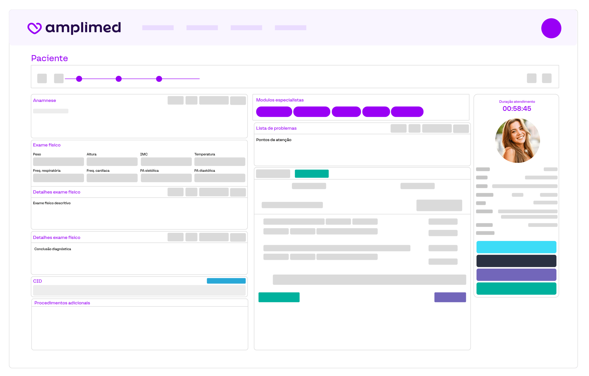
Task: Click the Modulos especialistas heading
Action: (x=280, y=100)
